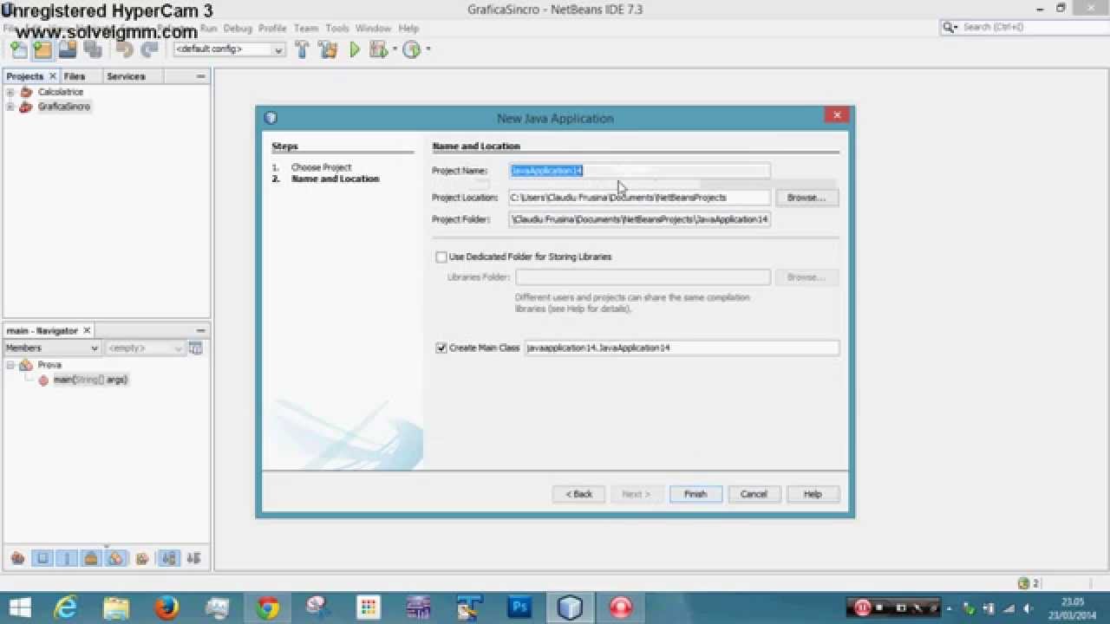The image size is (1110, 624).
Task: Open the Team menu
Action: 306,28
